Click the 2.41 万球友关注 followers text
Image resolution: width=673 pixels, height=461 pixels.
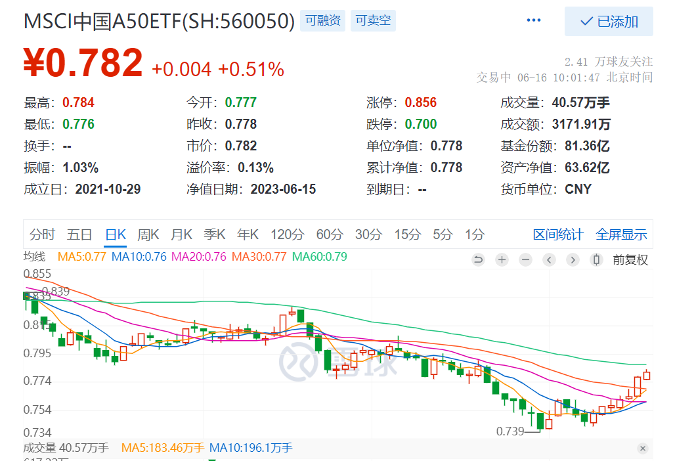(609, 62)
